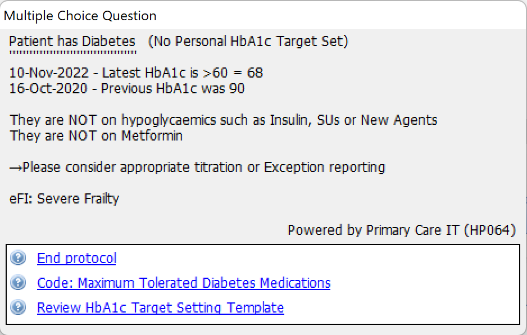Screen dimensions: 527x335
Task: Click the 16-Oct-2020 date text
Action: coord(48,88)
